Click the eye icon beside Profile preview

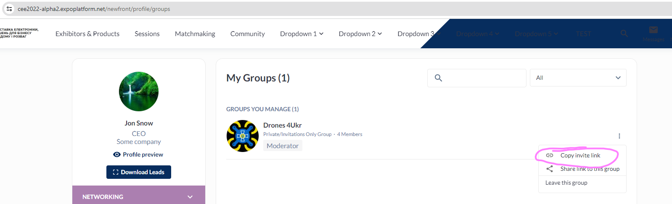click(x=117, y=154)
